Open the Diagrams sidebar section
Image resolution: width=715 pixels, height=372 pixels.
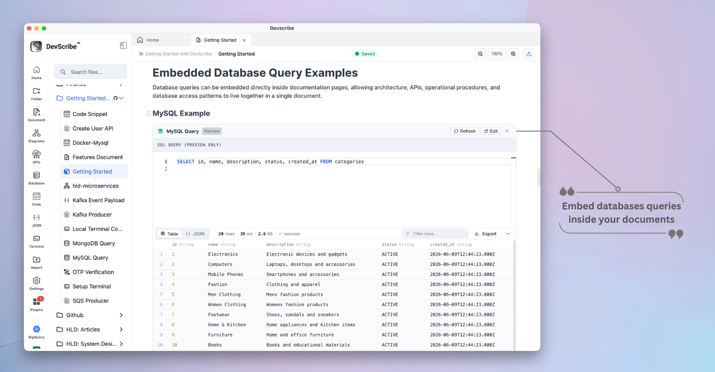coord(36,135)
